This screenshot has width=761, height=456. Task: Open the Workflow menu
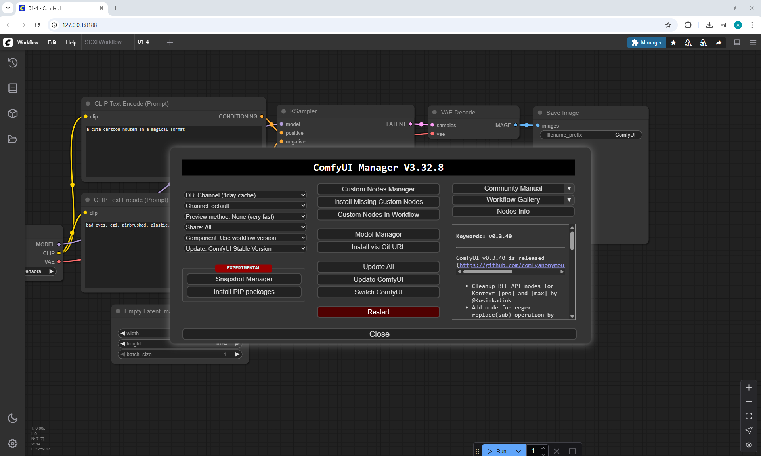point(28,42)
